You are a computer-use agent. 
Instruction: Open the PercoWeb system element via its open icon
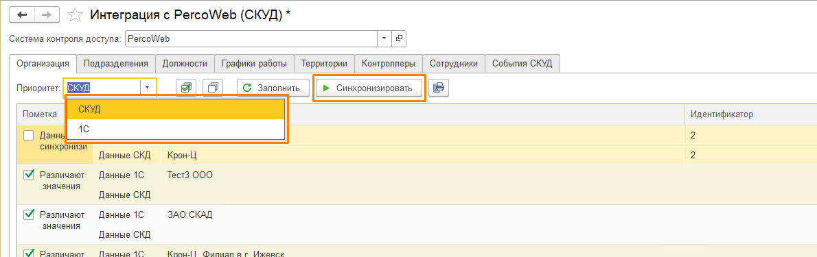click(399, 38)
